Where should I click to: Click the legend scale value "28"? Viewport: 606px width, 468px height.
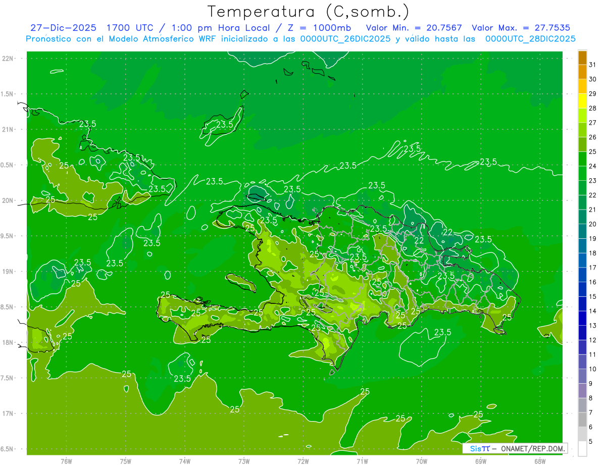click(x=593, y=108)
